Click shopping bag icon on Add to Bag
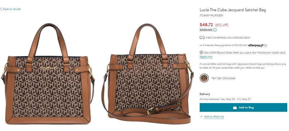The width and height of the screenshot is (289, 131). [x=235, y=107]
